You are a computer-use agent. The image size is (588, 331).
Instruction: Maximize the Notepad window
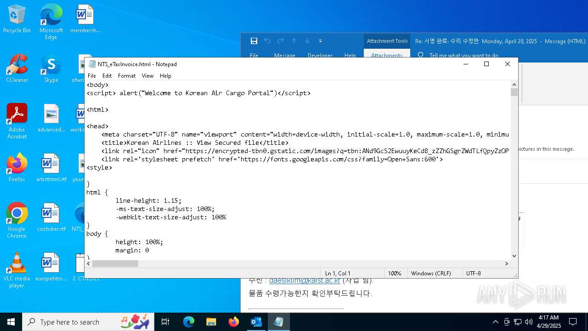[x=486, y=64]
